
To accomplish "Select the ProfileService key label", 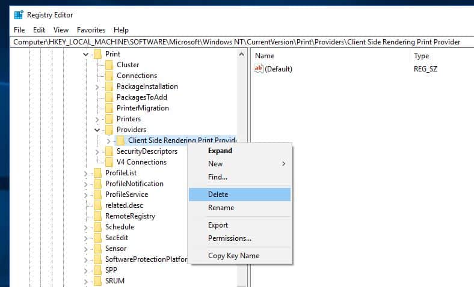I will click(x=127, y=195).
